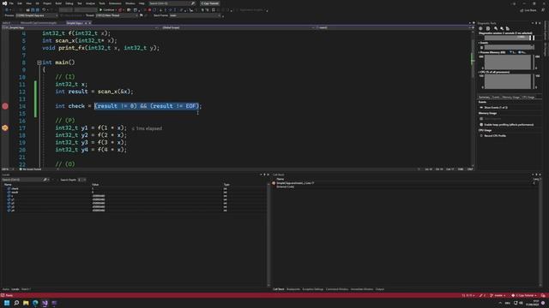
Task: Collapse the main() function fold marker
Action: 39,62
